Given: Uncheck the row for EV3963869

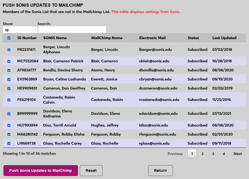Looking at the screenshot, I should point(9,79).
